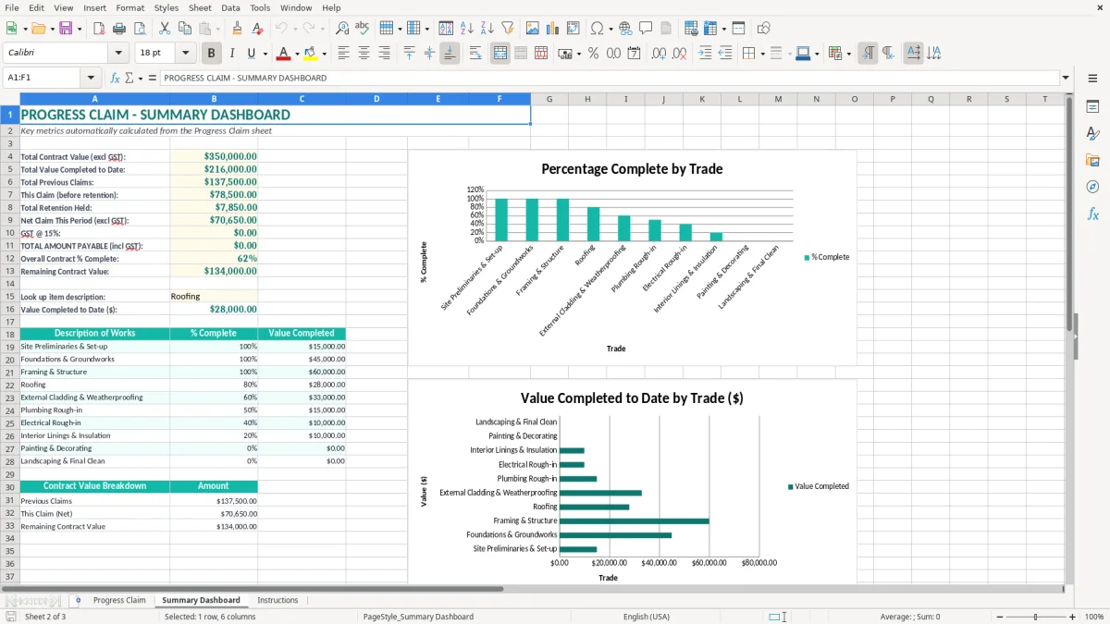Toggle print preview
Viewport: 1110px width, 624px height.
[x=140, y=29]
